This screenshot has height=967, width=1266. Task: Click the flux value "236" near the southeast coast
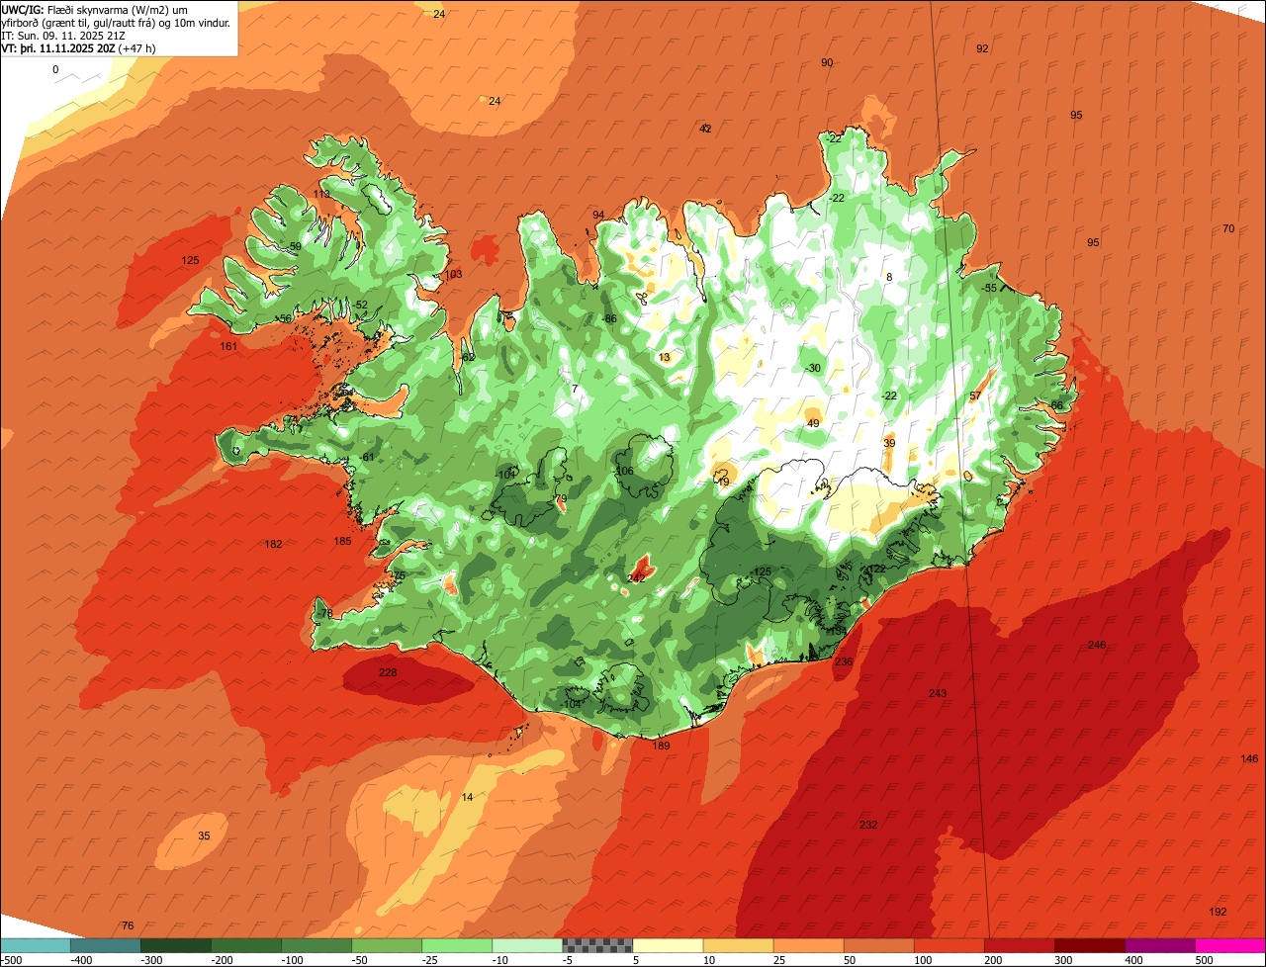coord(844,661)
